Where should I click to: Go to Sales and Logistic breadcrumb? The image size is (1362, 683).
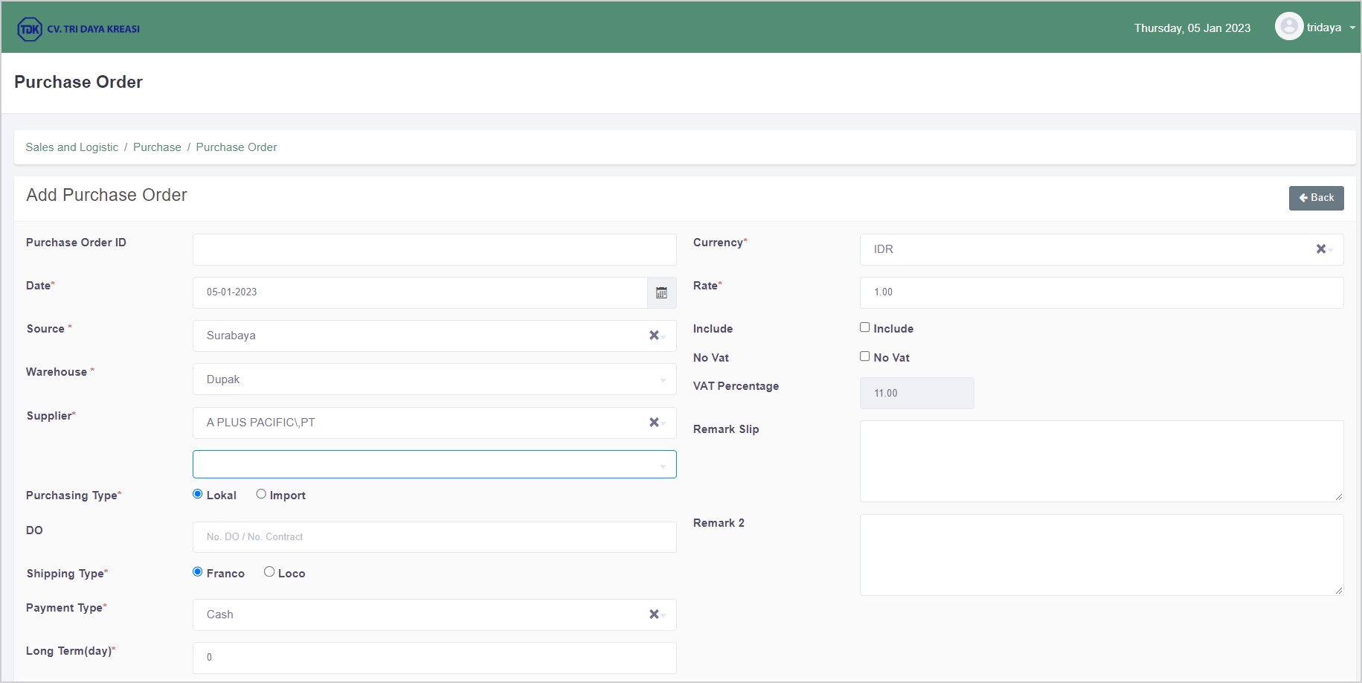pos(71,147)
